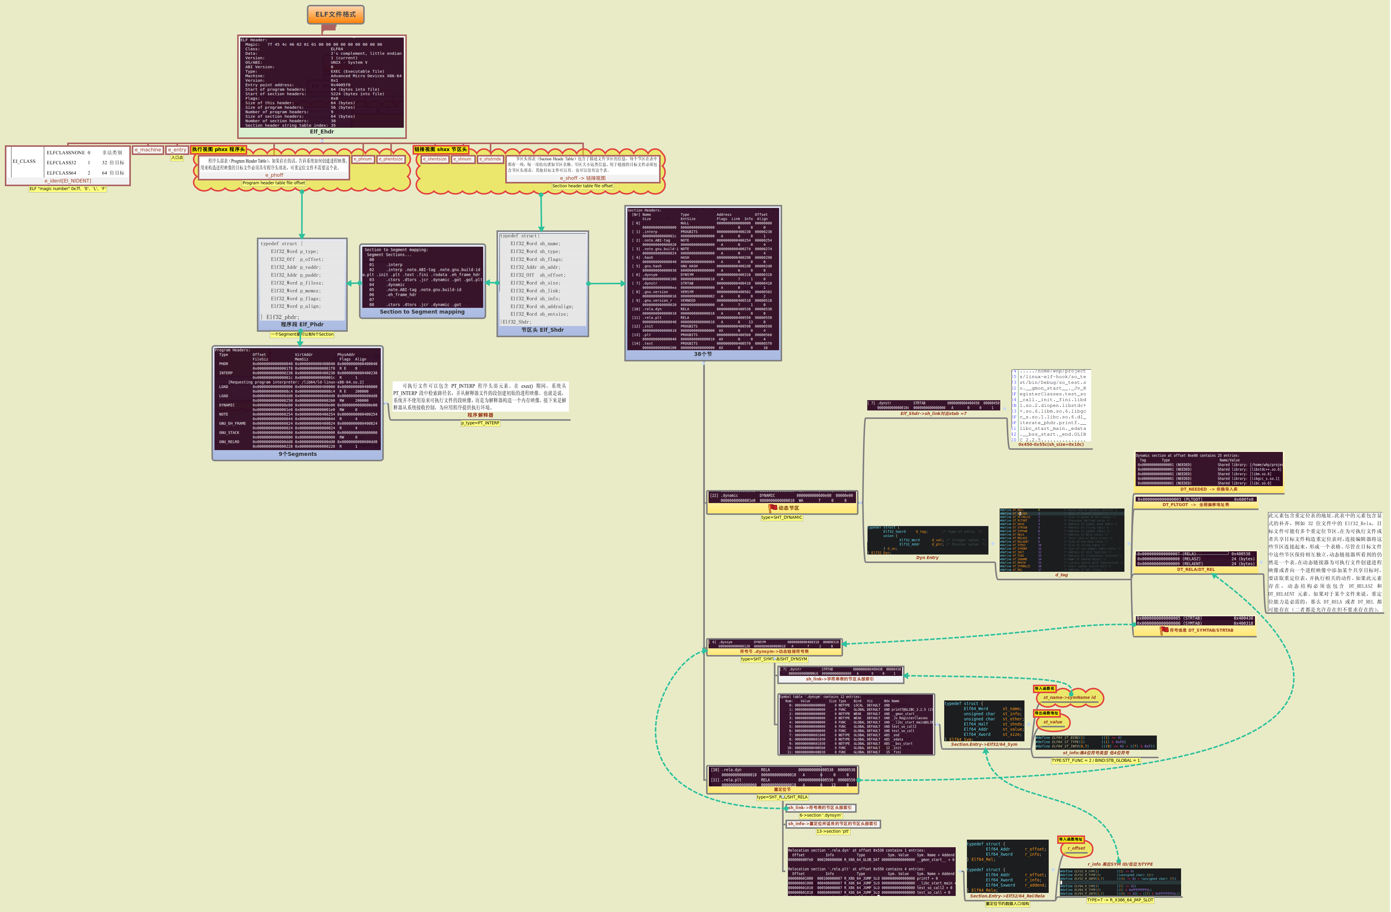Click TYPE=7 -> R_X386_64_JMP_SLOT note
The height and width of the screenshot is (912, 1391).
tap(1120, 900)
